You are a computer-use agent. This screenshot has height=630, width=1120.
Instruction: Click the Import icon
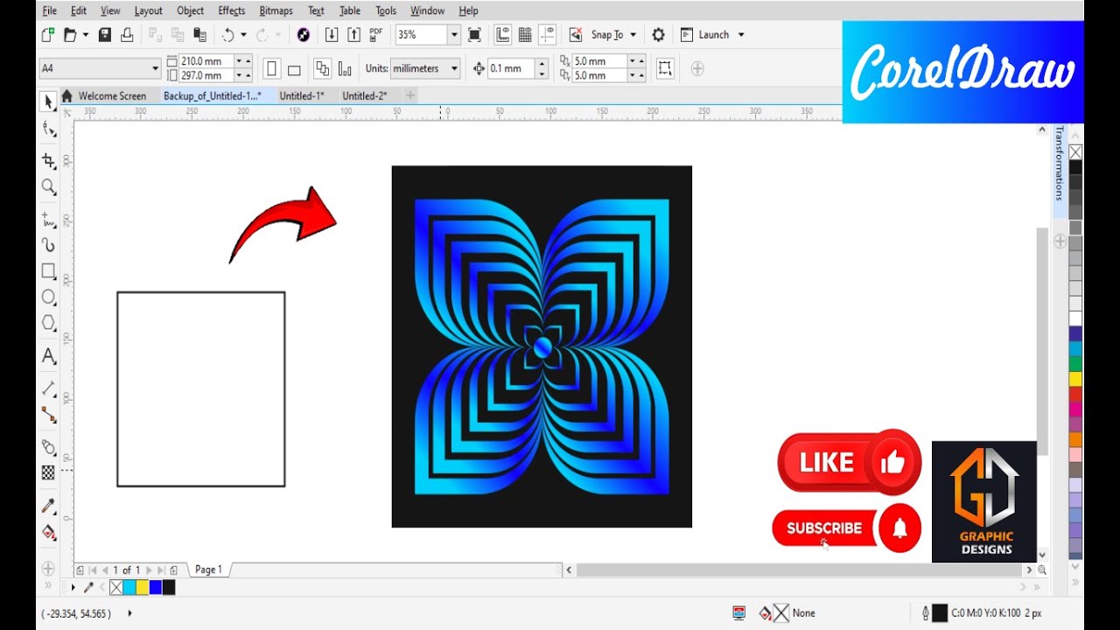pos(332,35)
